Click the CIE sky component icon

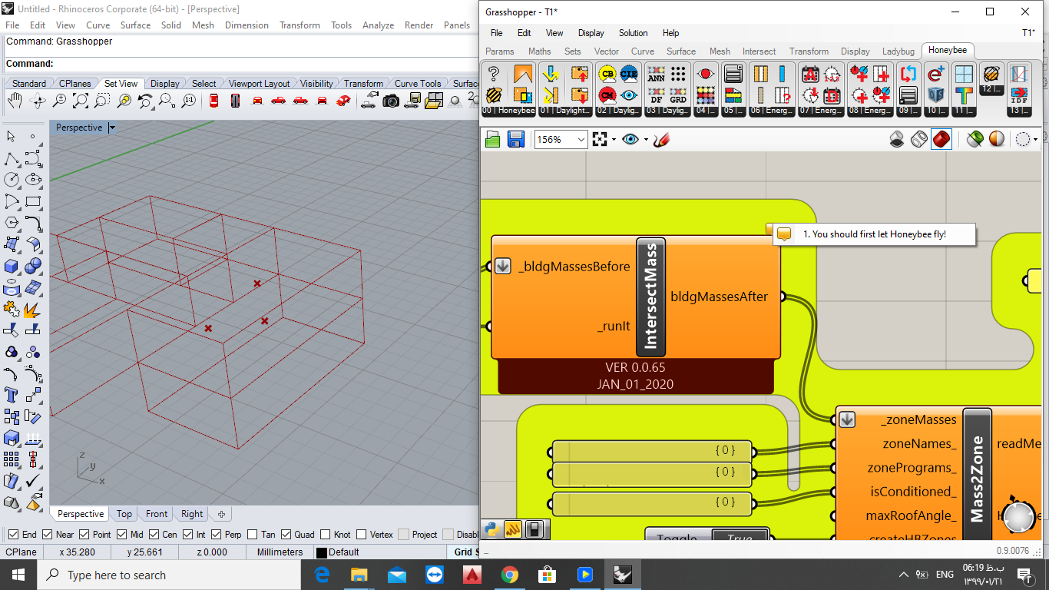tap(629, 75)
